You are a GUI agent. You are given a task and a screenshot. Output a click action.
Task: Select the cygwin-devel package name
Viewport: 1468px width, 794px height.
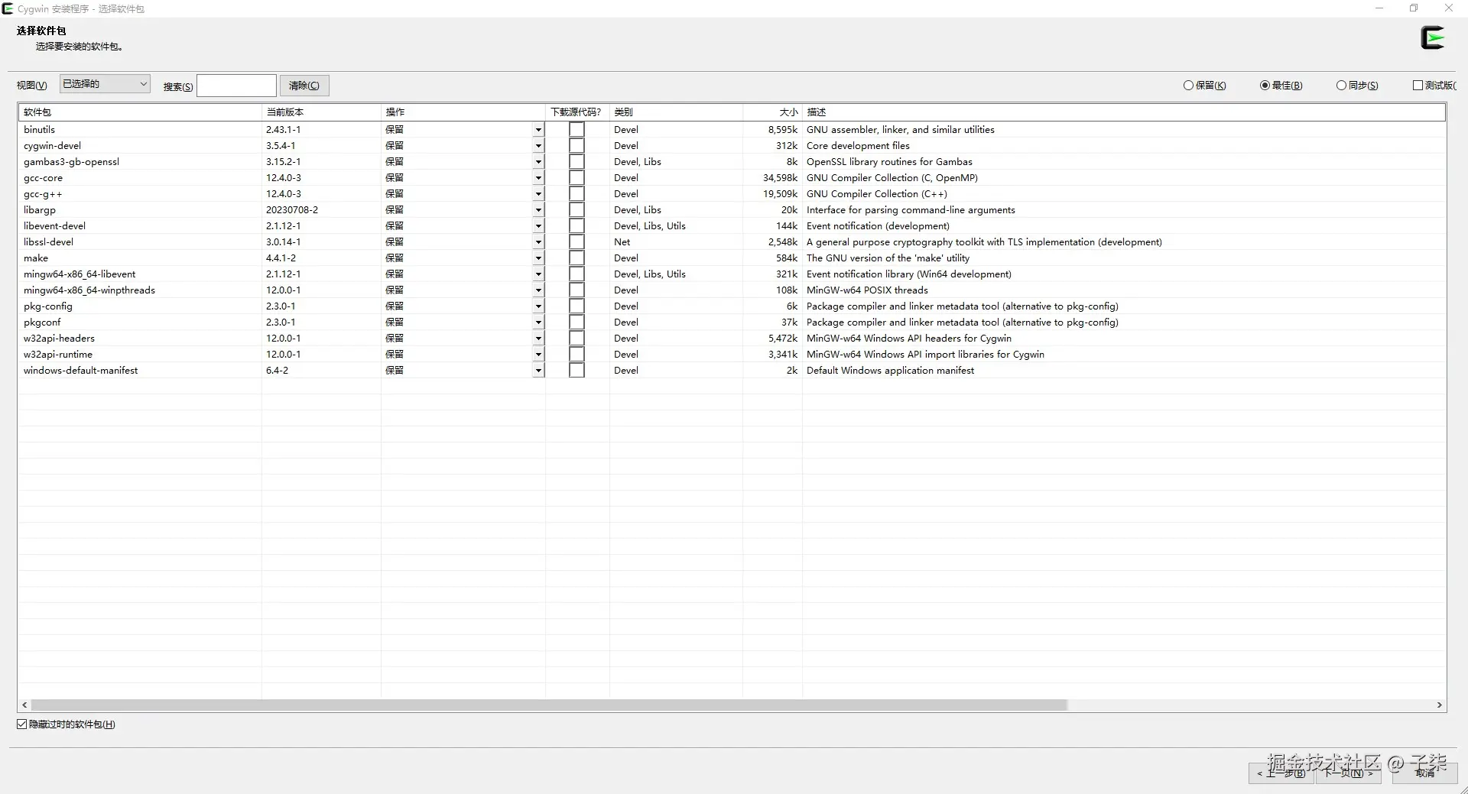click(52, 146)
